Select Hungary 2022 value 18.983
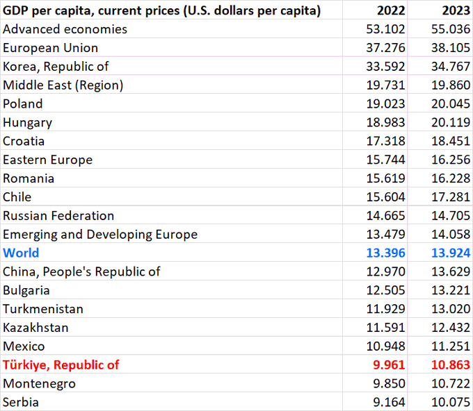This screenshot has width=473, height=411. pyautogui.click(x=385, y=123)
